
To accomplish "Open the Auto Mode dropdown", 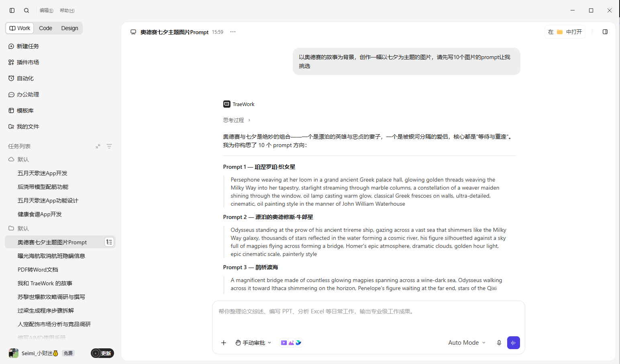I will tap(467, 343).
